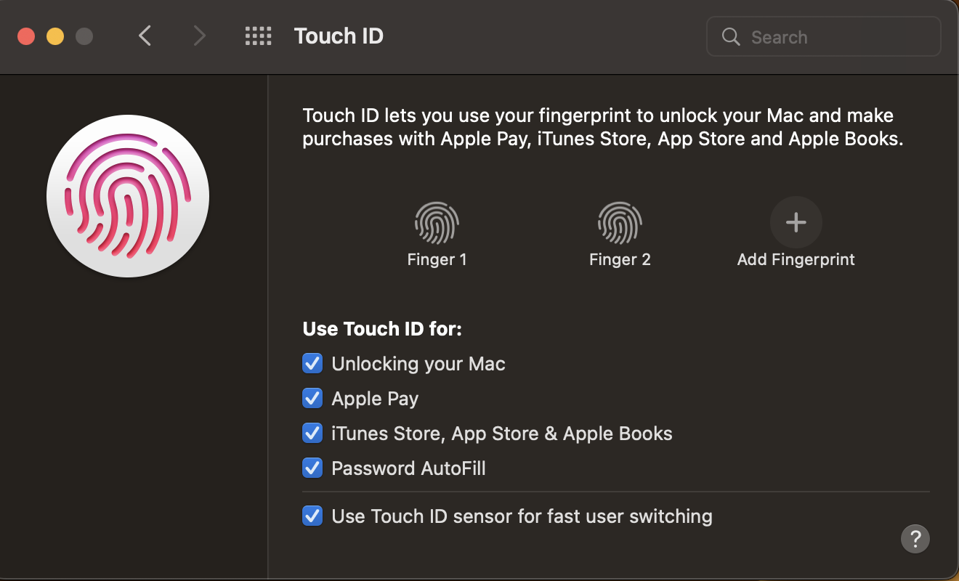
Task: Close the Touch ID window
Action: coord(26,36)
